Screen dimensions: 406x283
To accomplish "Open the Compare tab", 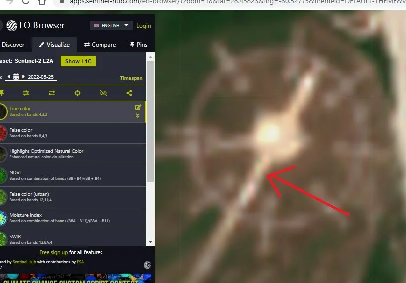I will point(100,45).
